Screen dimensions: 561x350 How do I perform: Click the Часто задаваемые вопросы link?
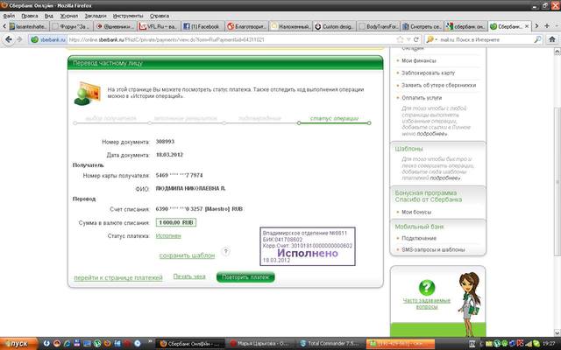[427, 304]
